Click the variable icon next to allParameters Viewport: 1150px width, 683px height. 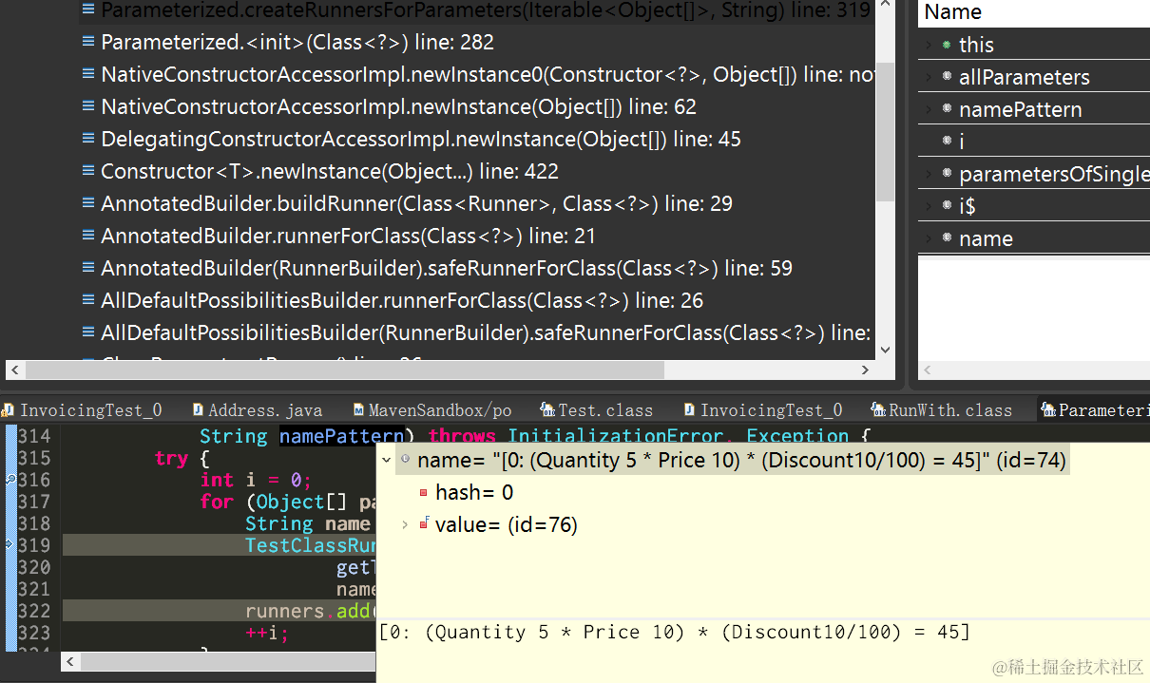[x=947, y=77]
